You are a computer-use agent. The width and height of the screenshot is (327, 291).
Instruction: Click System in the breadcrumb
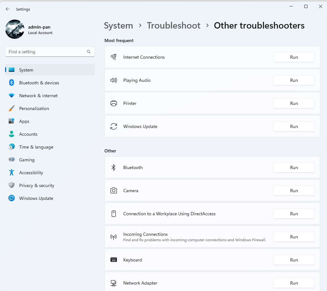(119, 26)
